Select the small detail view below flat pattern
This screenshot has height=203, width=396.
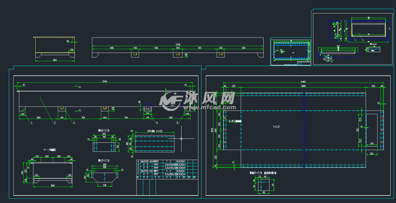coord(263,185)
